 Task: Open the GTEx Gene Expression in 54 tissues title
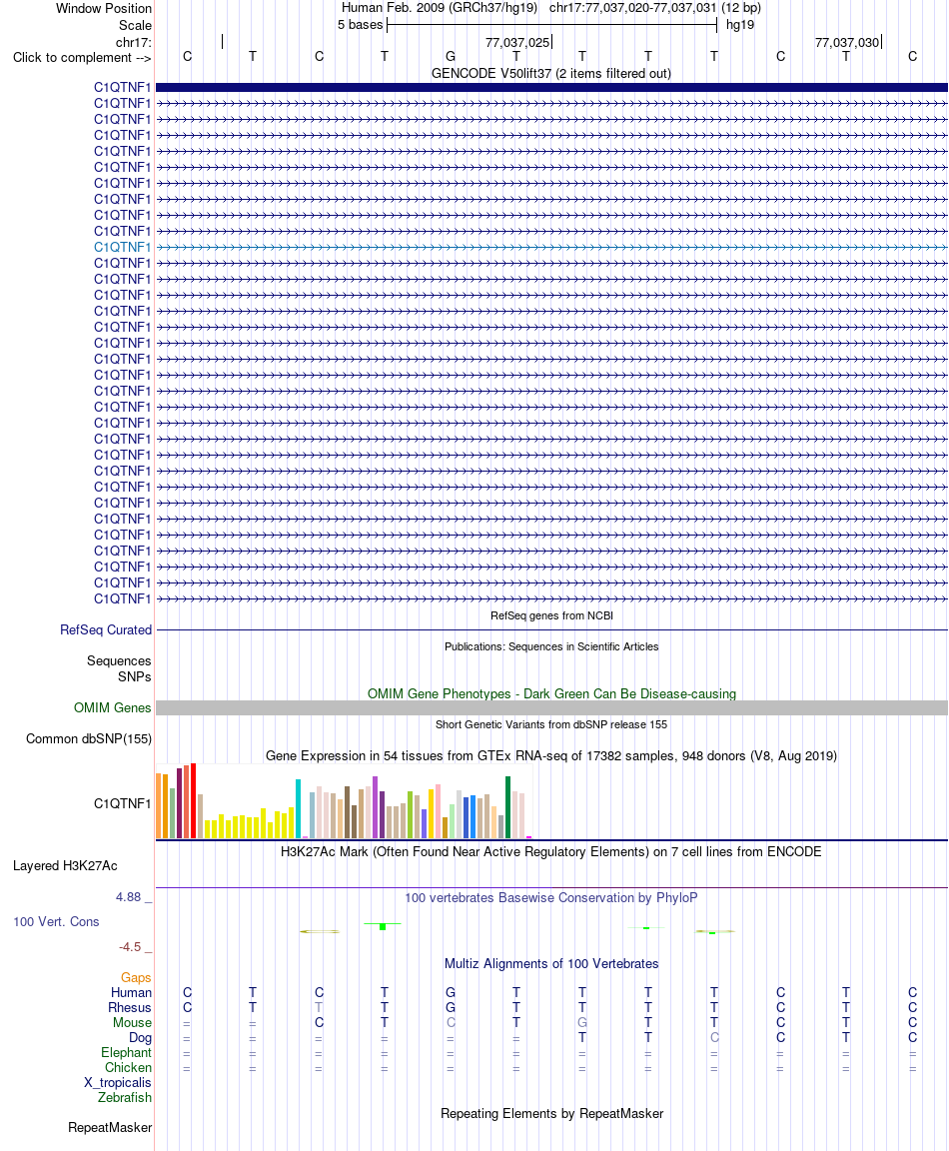coord(551,756)
